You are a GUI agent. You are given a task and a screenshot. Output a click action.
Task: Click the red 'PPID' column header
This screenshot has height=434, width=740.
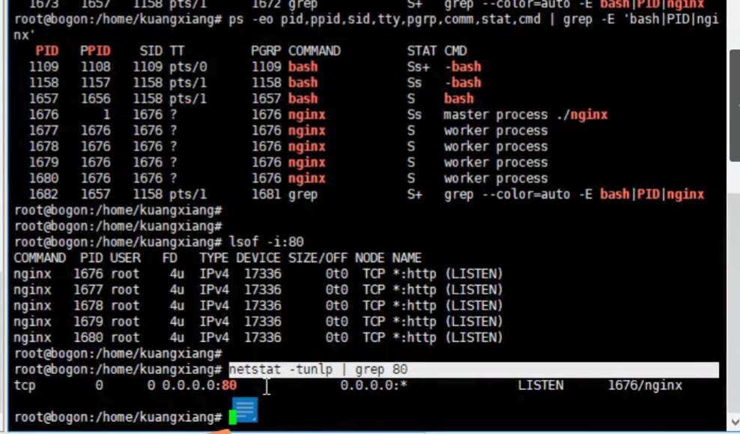pos(95,50)
